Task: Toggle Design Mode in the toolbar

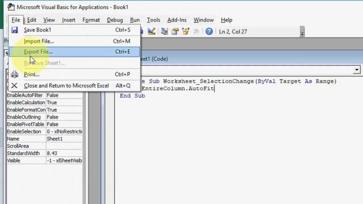Action: click(x=151, y=31)
